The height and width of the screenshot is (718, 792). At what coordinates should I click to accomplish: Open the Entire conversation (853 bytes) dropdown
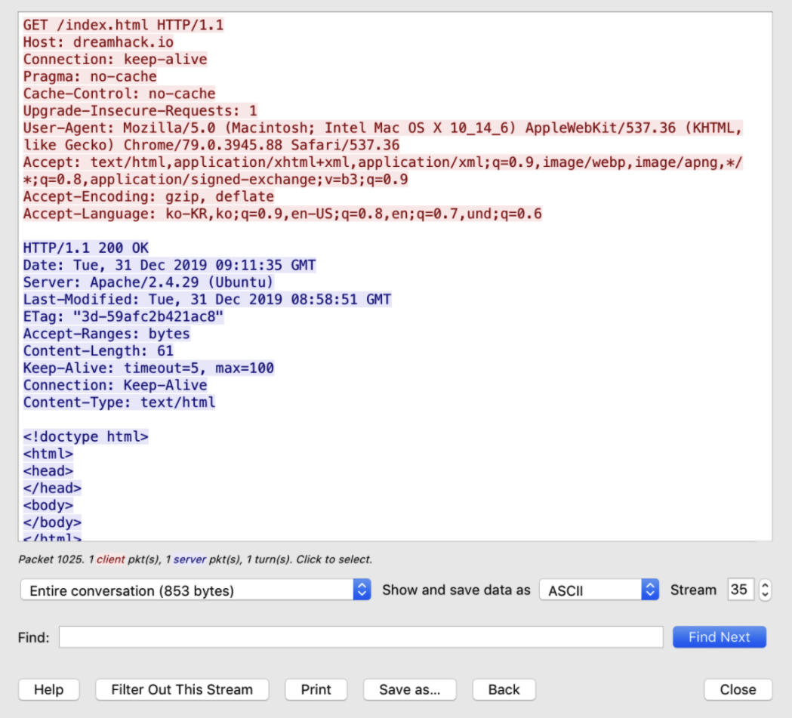pos(196,590)
